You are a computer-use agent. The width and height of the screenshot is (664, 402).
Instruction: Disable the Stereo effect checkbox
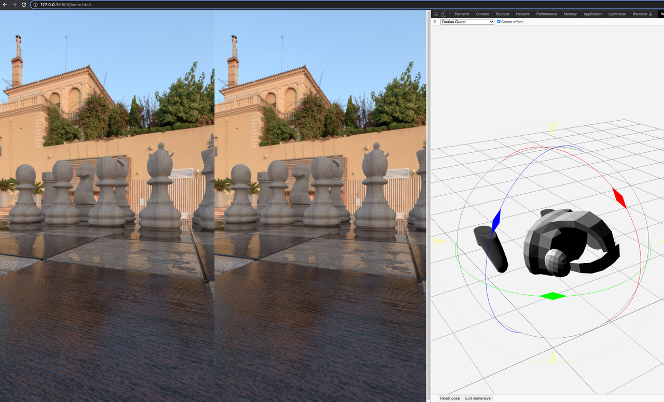499,21
